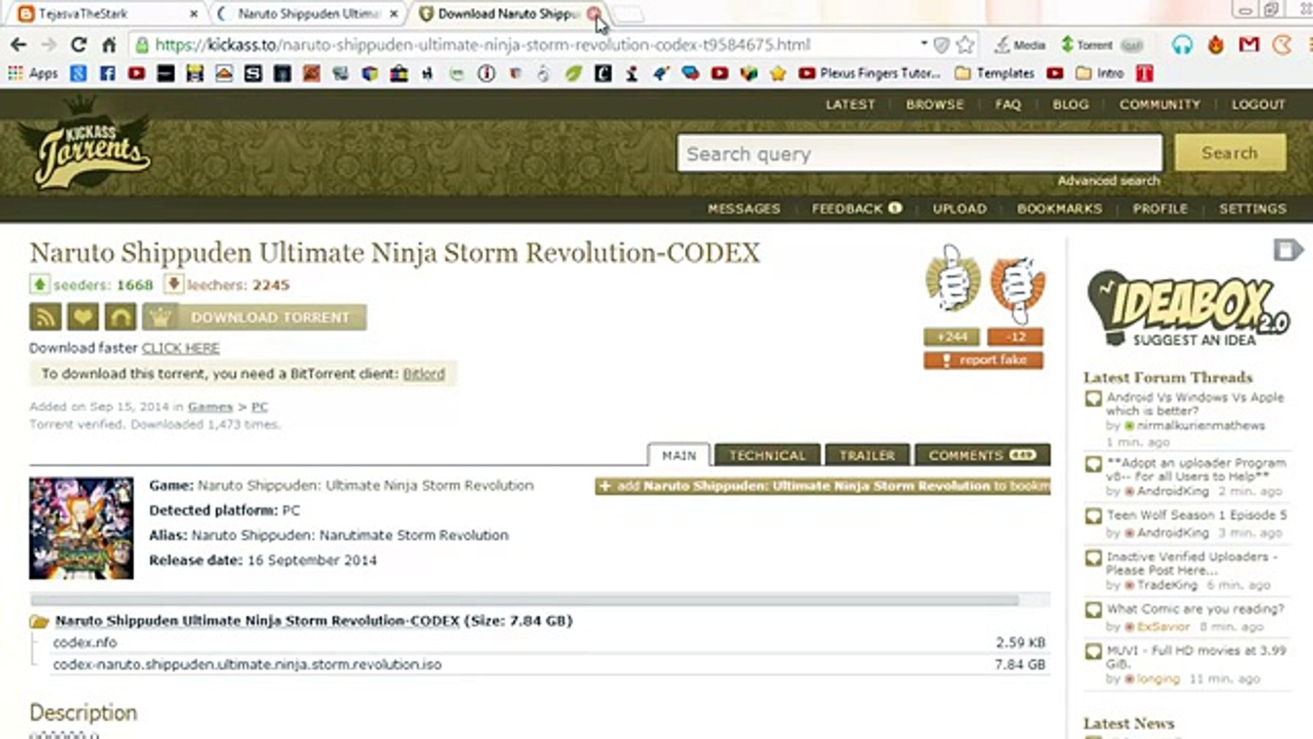Go back with the browser back arrow

tap(18, 45)
